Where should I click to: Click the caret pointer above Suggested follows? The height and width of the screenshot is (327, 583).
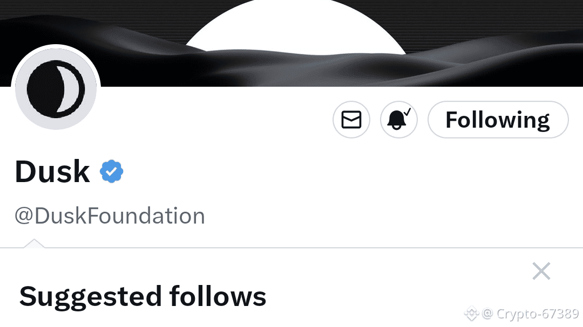point(34,243)
